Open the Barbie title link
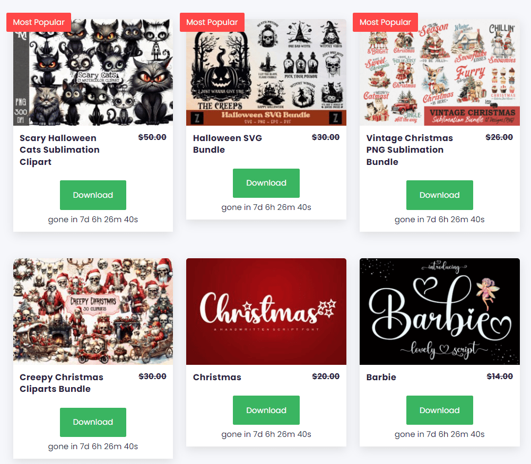 pyautogui.click(x=381, y=377)
